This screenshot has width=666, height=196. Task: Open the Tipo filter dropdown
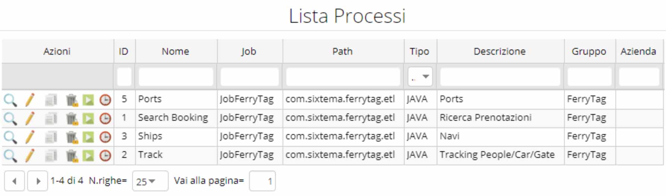[420, 77]
